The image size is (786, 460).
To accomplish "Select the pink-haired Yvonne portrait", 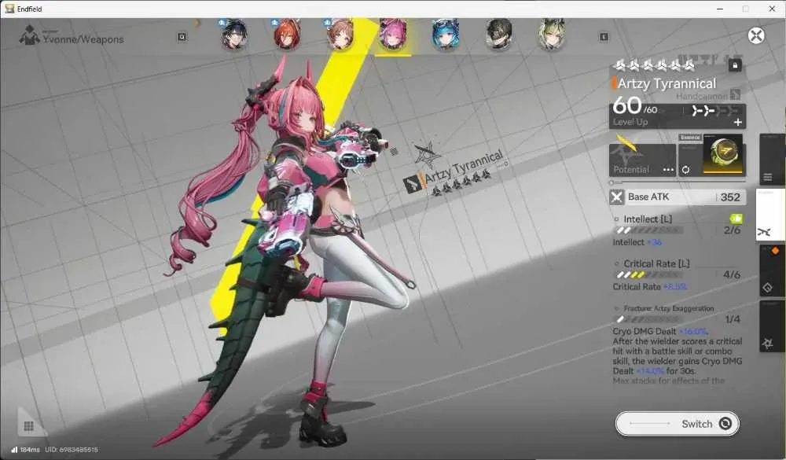I will click(x=393, y=35).
